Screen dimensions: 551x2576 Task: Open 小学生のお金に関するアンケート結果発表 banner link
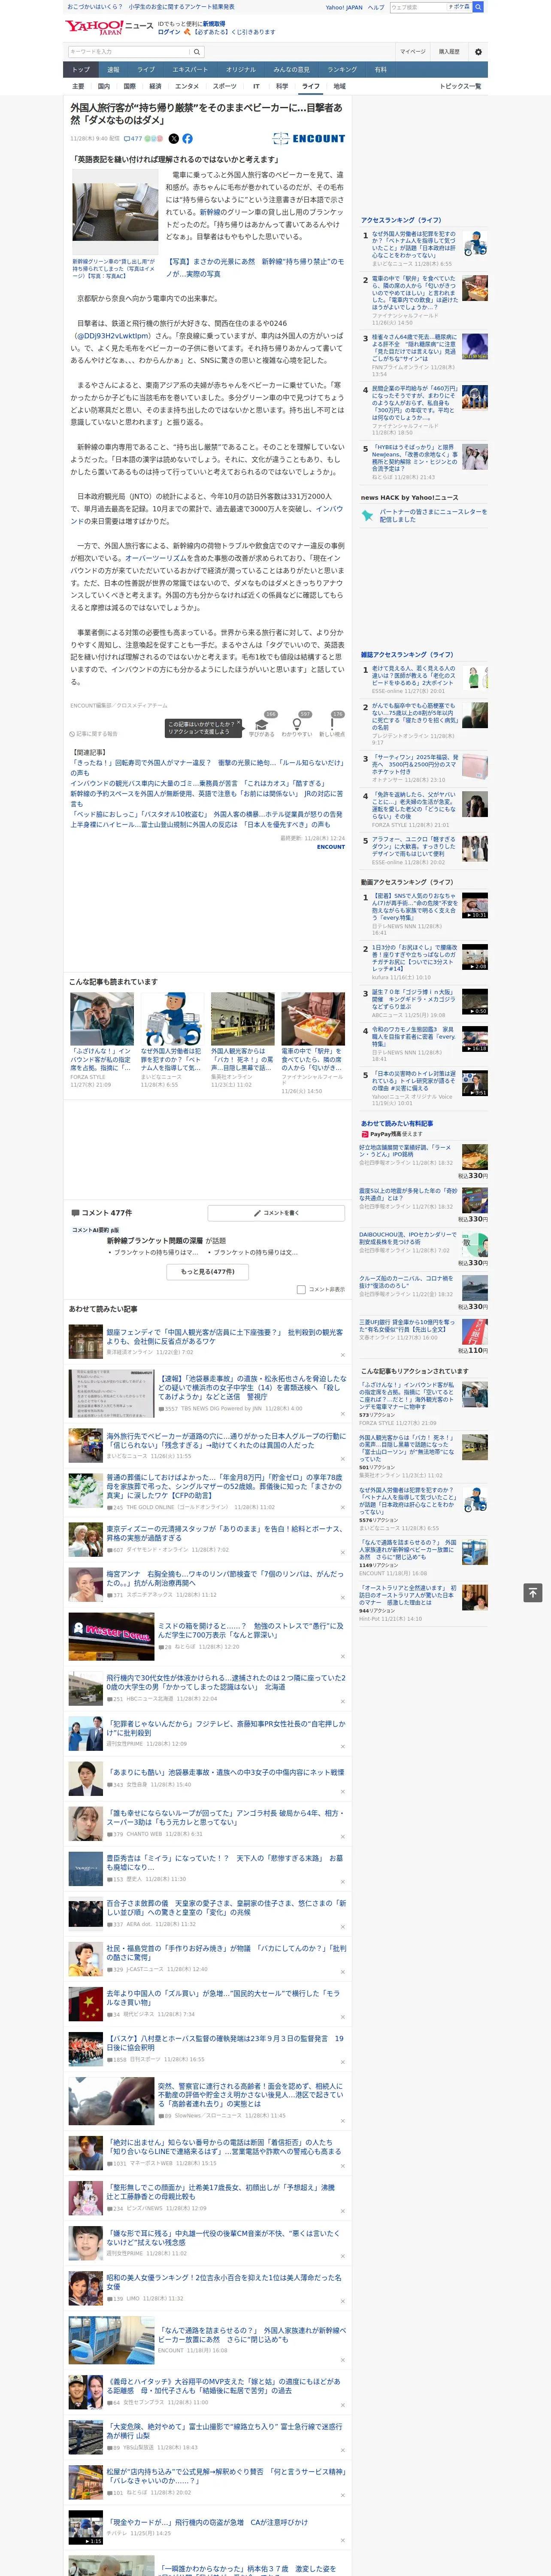[x=181, y=7]
